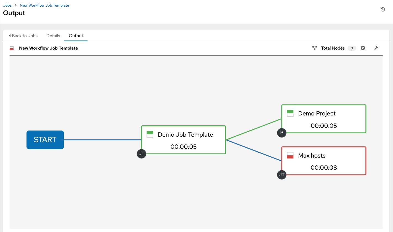Click the JT badge on Max hosts node
The height and width of the screenshot is (232, 393).
282,175
